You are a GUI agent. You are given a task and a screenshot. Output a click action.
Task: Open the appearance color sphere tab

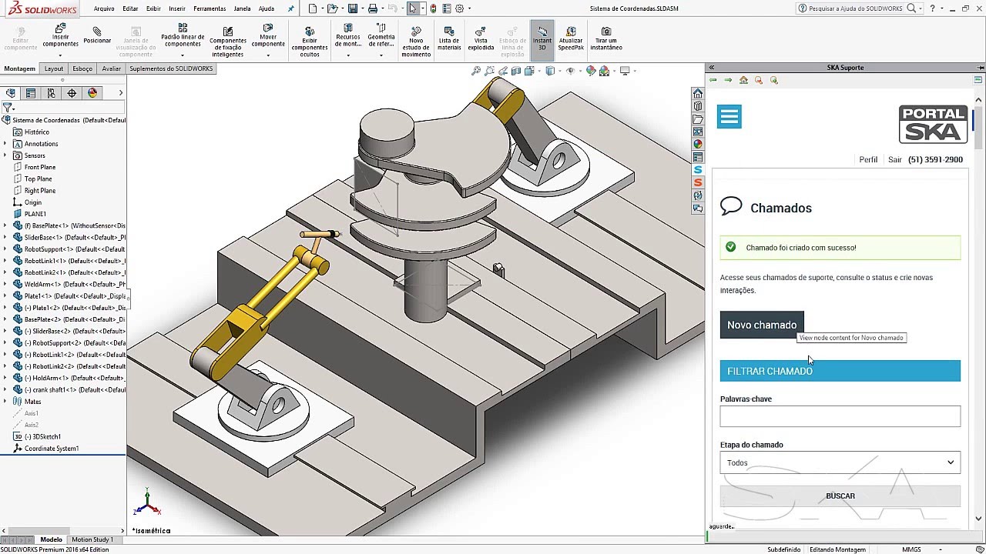92,93
